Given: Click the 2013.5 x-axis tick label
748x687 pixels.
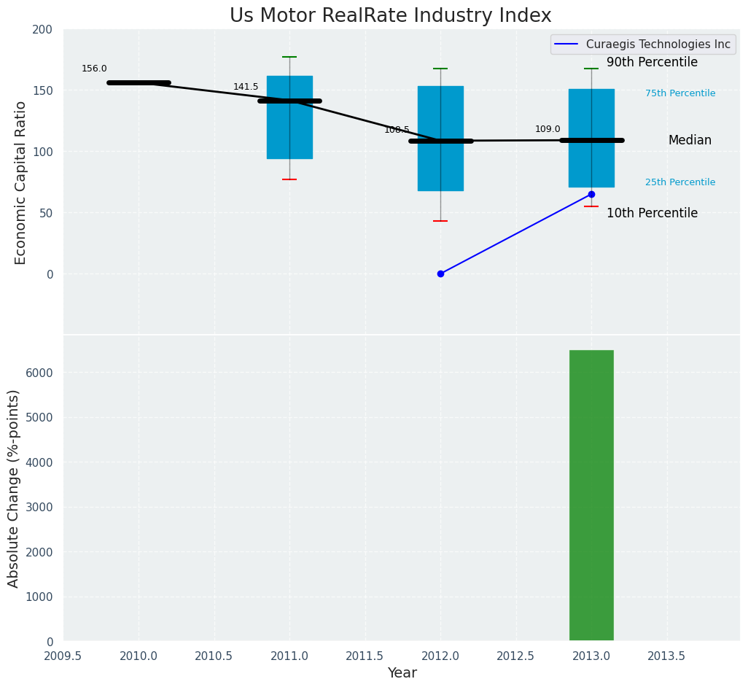Looking at the screenshot, I should (x=666, y=656).
